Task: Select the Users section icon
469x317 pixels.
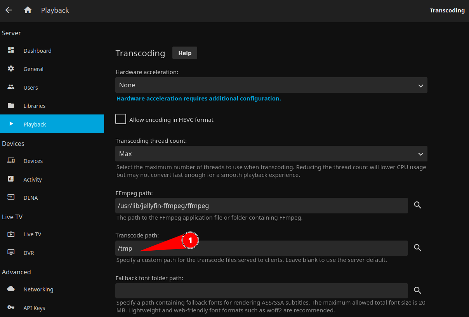Action: pyautogui.click(x=10, y=87)
